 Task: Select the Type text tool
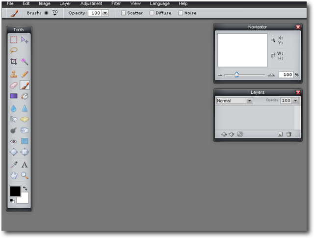pyautogui.click(x=25, y=165)
